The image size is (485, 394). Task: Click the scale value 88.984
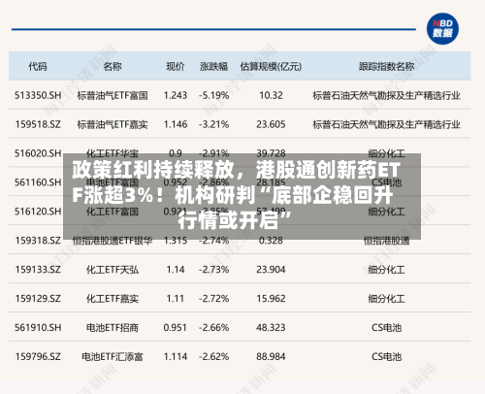[271, 357]
